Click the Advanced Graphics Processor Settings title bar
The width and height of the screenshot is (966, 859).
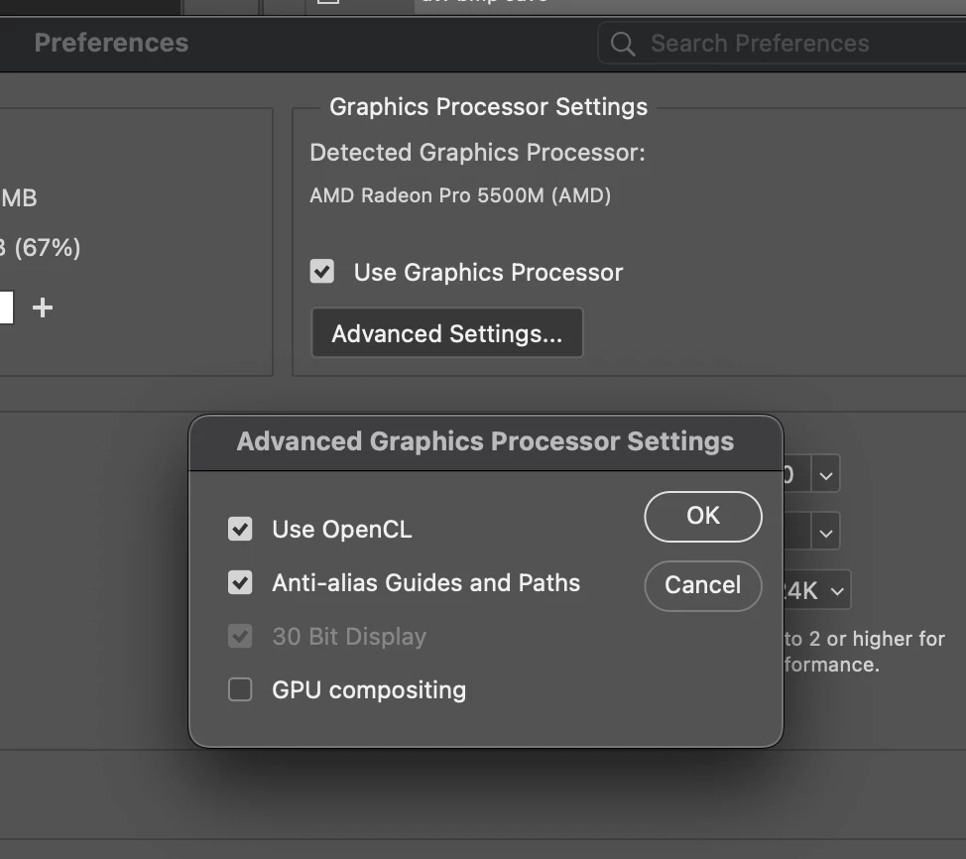point(485,442)
